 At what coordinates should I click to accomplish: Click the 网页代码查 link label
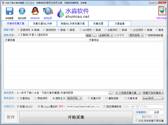pyautogui.click(x=162, y=18)
